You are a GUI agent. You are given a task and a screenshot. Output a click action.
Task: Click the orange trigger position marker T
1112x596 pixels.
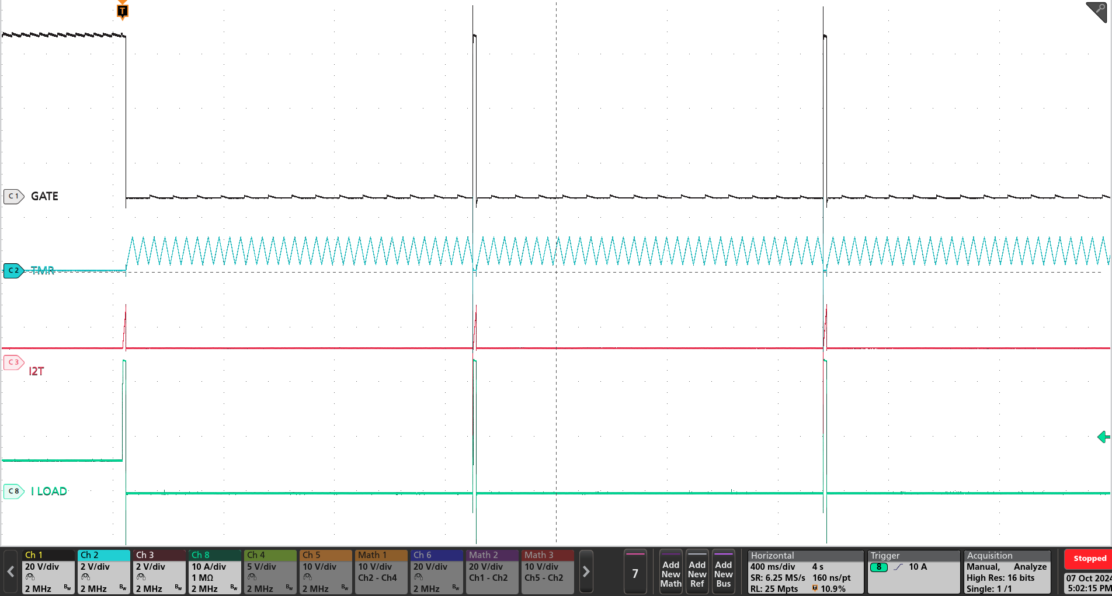(122, 11)
